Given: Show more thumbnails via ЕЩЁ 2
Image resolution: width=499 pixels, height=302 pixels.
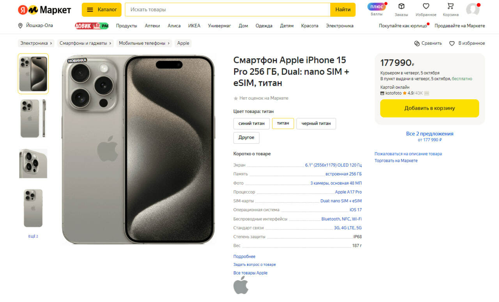Looking at the screenshot, I should point(33,236).
